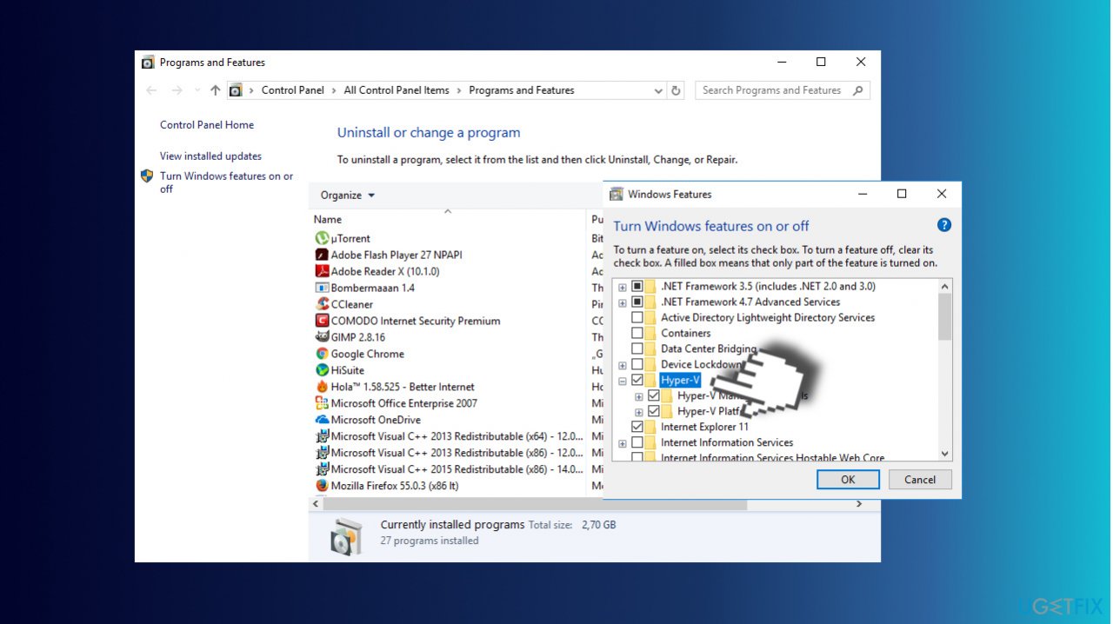Image resolution: width=1113 pixels, height=624 pixels.
Task: Collapse the Hyper-V tree node
Action: click(x=622, y=380)
